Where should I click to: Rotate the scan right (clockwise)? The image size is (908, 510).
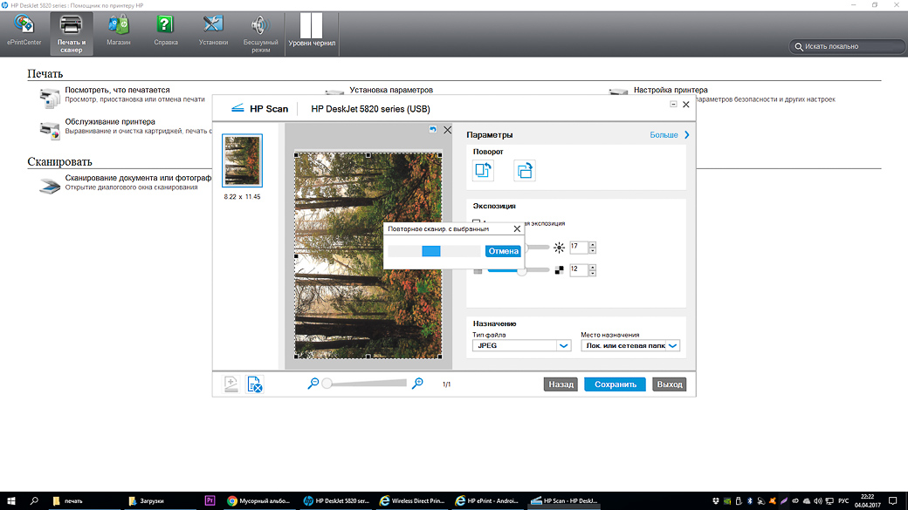(525, 171)
